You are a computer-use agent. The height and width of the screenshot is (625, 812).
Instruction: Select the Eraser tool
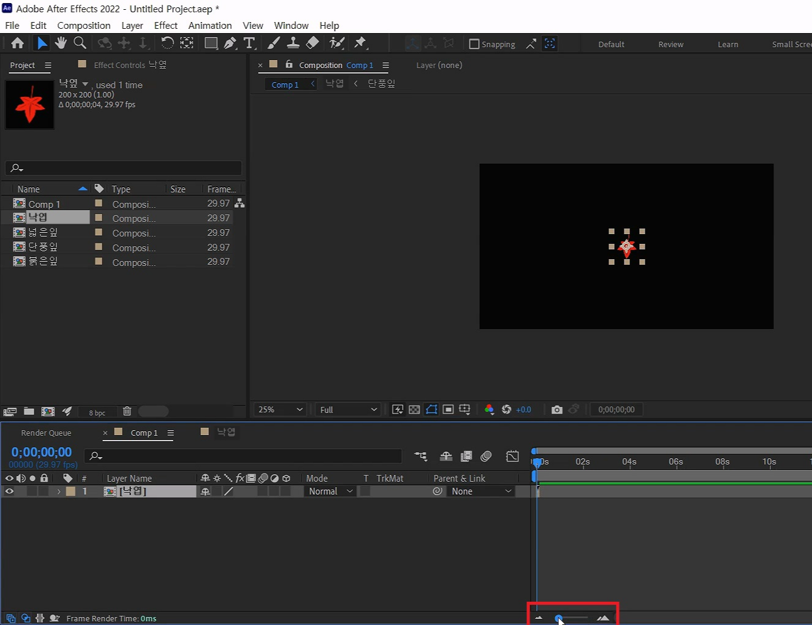click(x=313, y=43)
